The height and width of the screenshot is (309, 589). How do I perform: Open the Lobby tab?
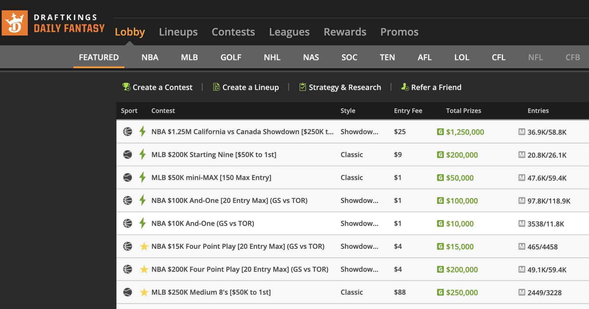[130, 32]
